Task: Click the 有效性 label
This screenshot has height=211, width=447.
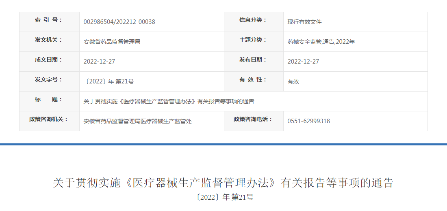Action: (253, 80)
